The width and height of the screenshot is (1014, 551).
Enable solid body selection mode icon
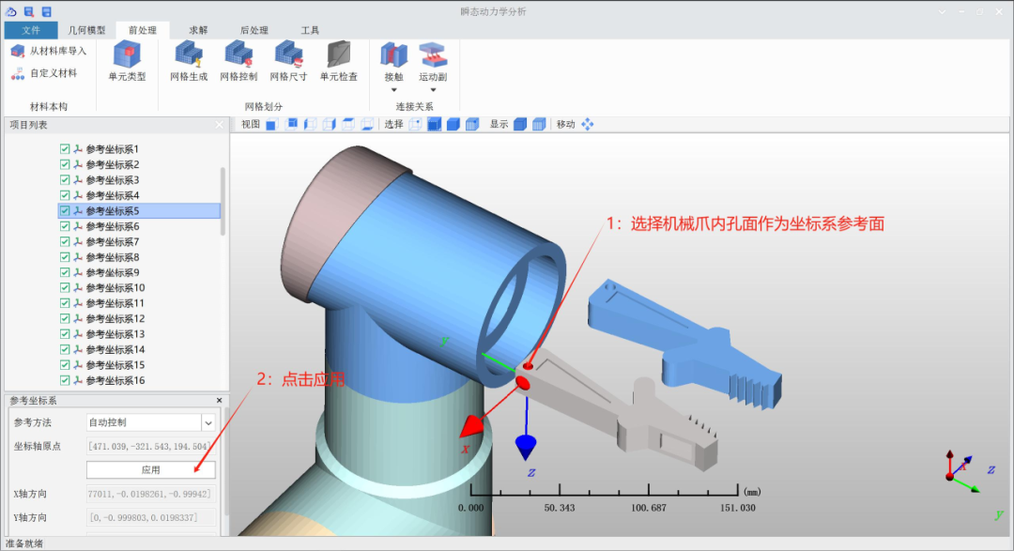coord(453,124)
